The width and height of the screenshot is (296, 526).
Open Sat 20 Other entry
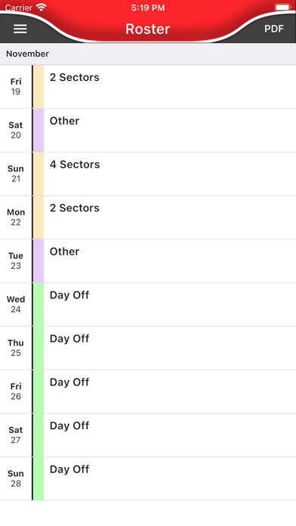148,130
